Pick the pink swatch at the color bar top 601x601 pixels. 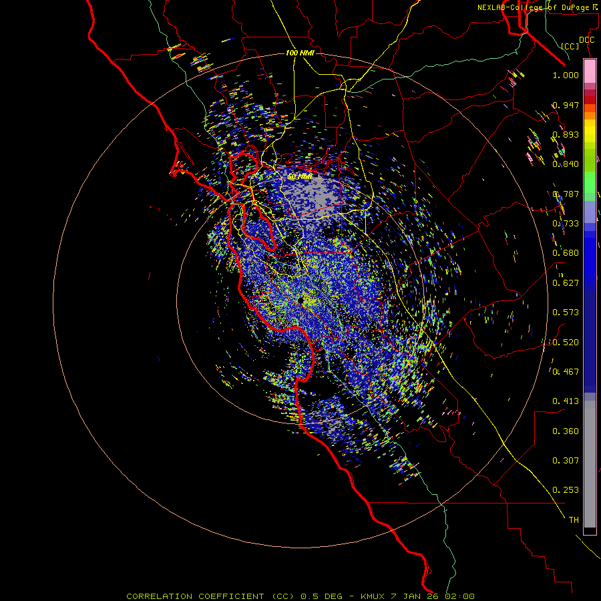pyautogui.click(x=590, y=71)
